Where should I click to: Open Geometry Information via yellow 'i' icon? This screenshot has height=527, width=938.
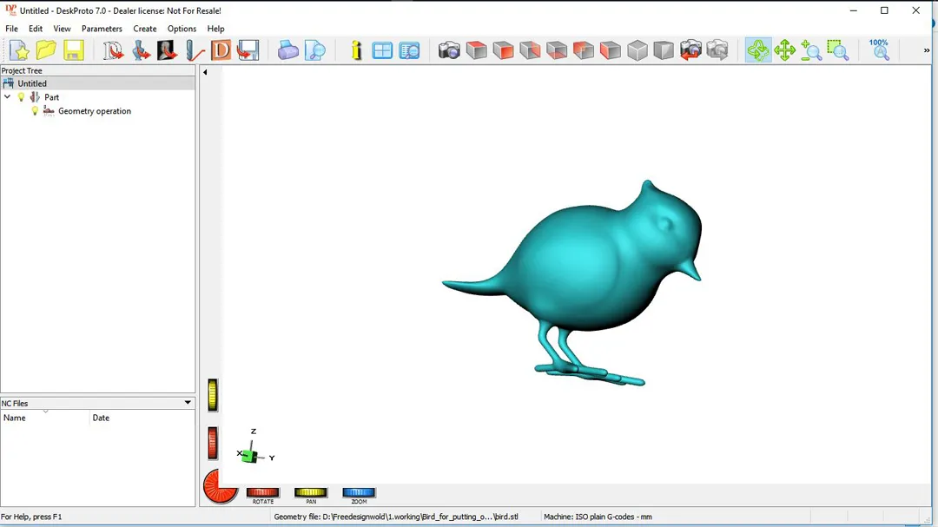pos(356,50)
